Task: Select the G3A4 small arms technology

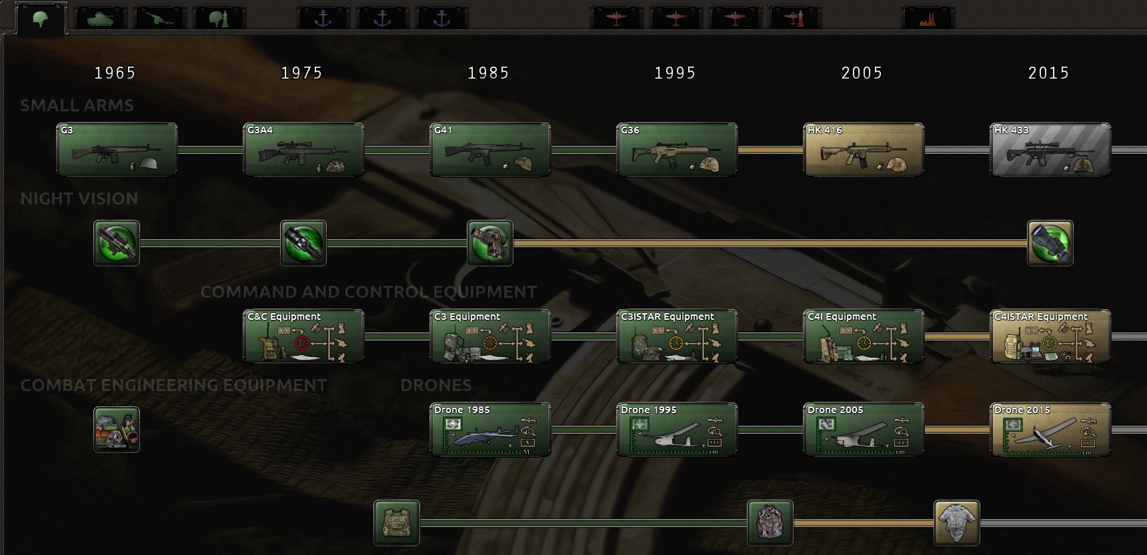Action: pyautogui.click(x=303, y=150)
